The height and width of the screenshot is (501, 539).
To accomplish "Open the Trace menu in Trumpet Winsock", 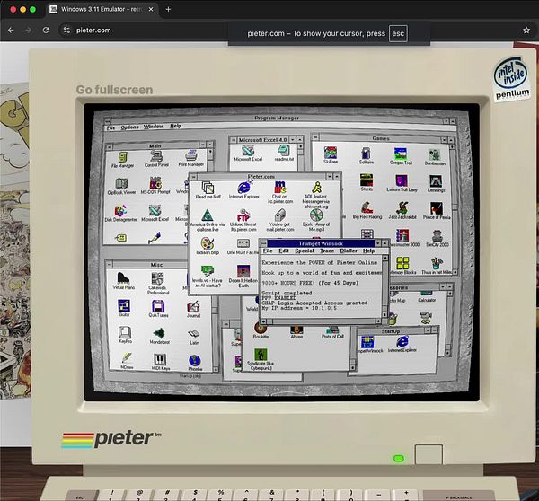I will click(327, 250).
